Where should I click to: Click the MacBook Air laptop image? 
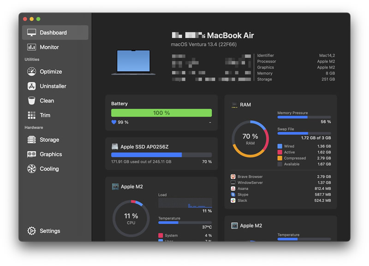click(133, 62)
